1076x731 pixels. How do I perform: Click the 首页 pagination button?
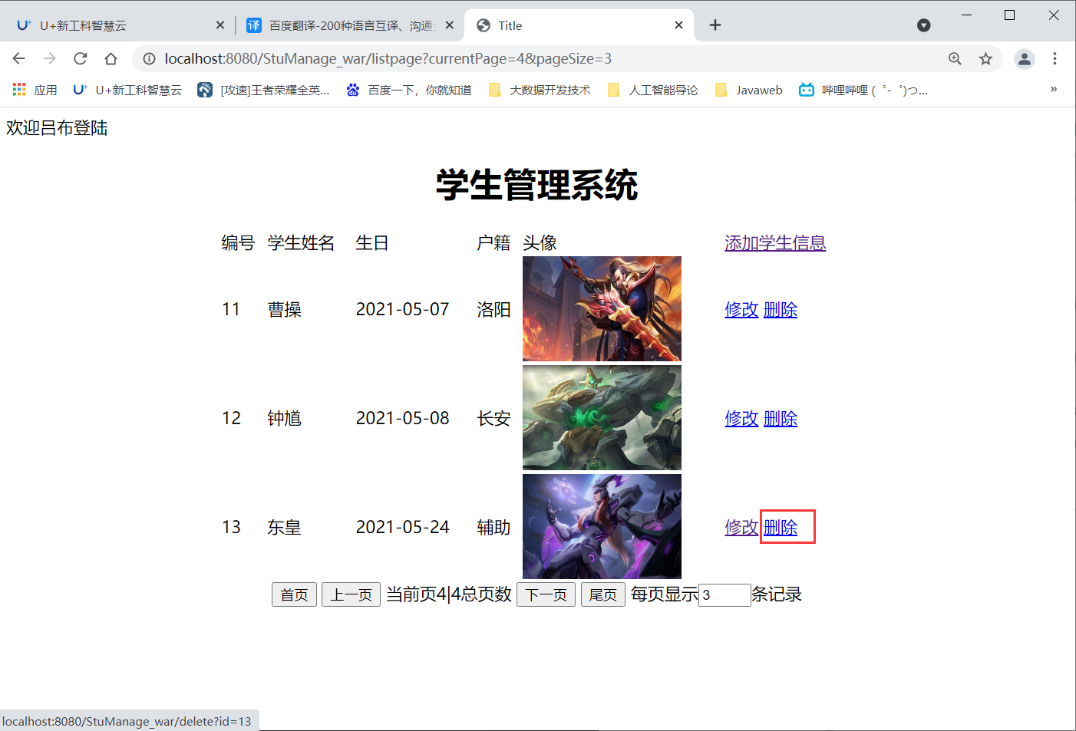(x=294, y=594)
